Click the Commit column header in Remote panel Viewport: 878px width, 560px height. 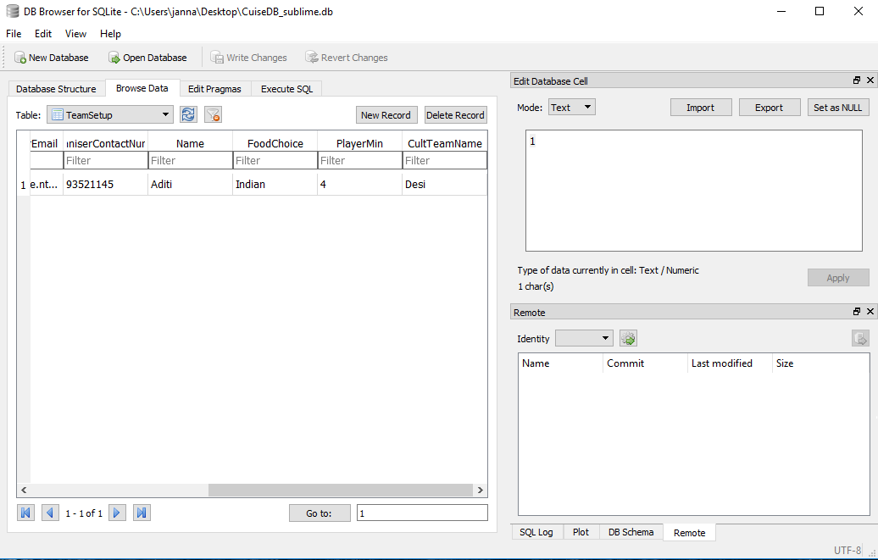645,363
